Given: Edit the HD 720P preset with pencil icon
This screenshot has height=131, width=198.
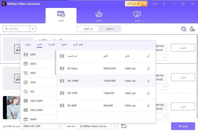Looking at the screenshot, I should (x=148, y=93).
